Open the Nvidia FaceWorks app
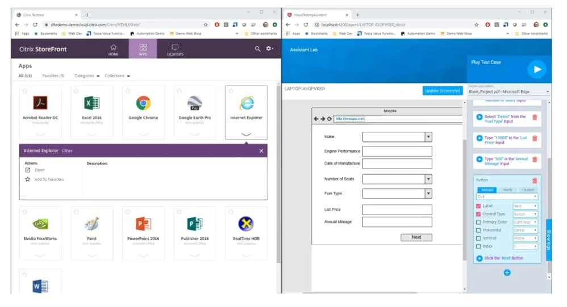Image resolution: width=567 pixels, height=307 pixels. [40, 224]
